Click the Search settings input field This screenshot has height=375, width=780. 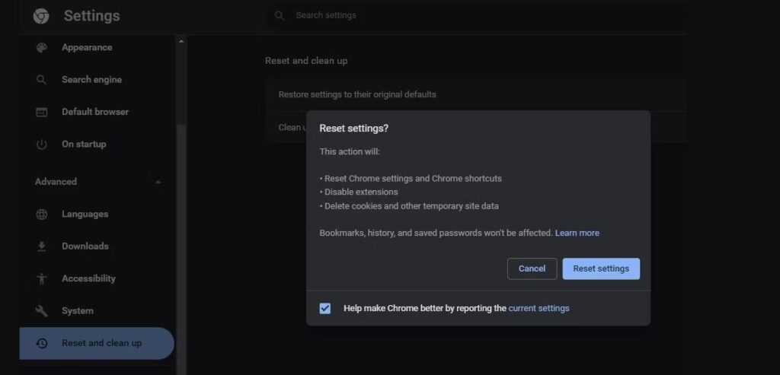[478, 15]
